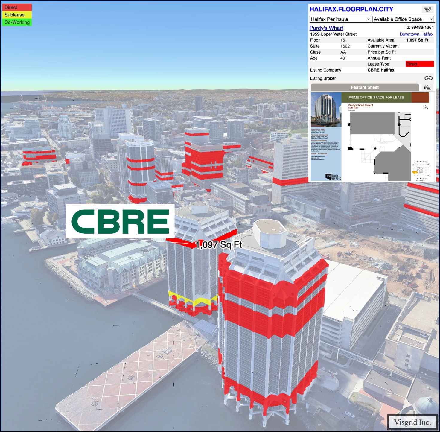
Task: Click the Visgrid Inc. badge
Action: pos(412,422)
